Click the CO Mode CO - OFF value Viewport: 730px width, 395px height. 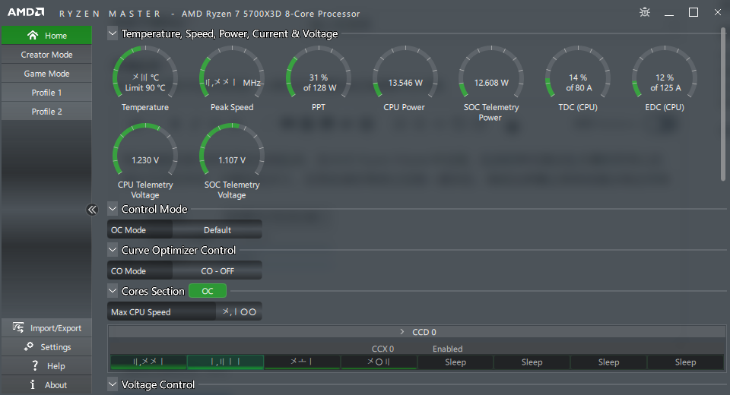(217, 270)
